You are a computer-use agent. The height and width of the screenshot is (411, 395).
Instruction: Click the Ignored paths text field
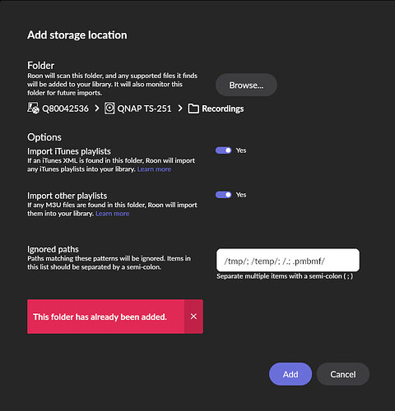[x=288, y=261]
